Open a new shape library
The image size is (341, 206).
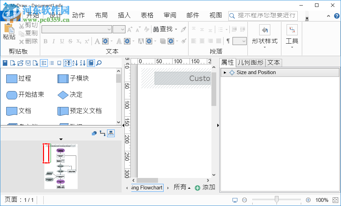[x=12, y=63]
